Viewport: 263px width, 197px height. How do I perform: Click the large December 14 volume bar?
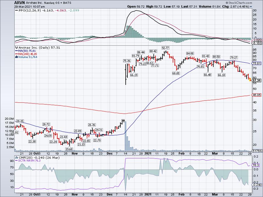[x=125, y=136]
